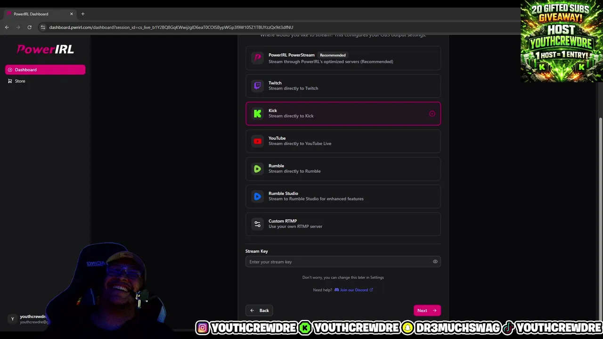
Task: Click the Twitch logo icon
Action: point(257,86)
